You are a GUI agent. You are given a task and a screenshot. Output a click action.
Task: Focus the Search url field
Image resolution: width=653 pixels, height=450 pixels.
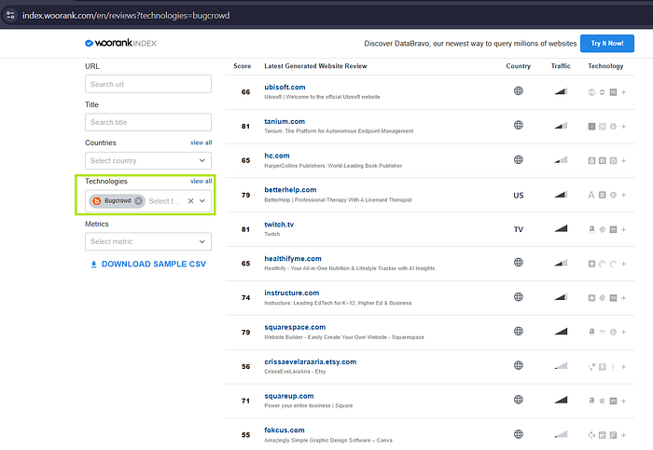click(147, 84)
